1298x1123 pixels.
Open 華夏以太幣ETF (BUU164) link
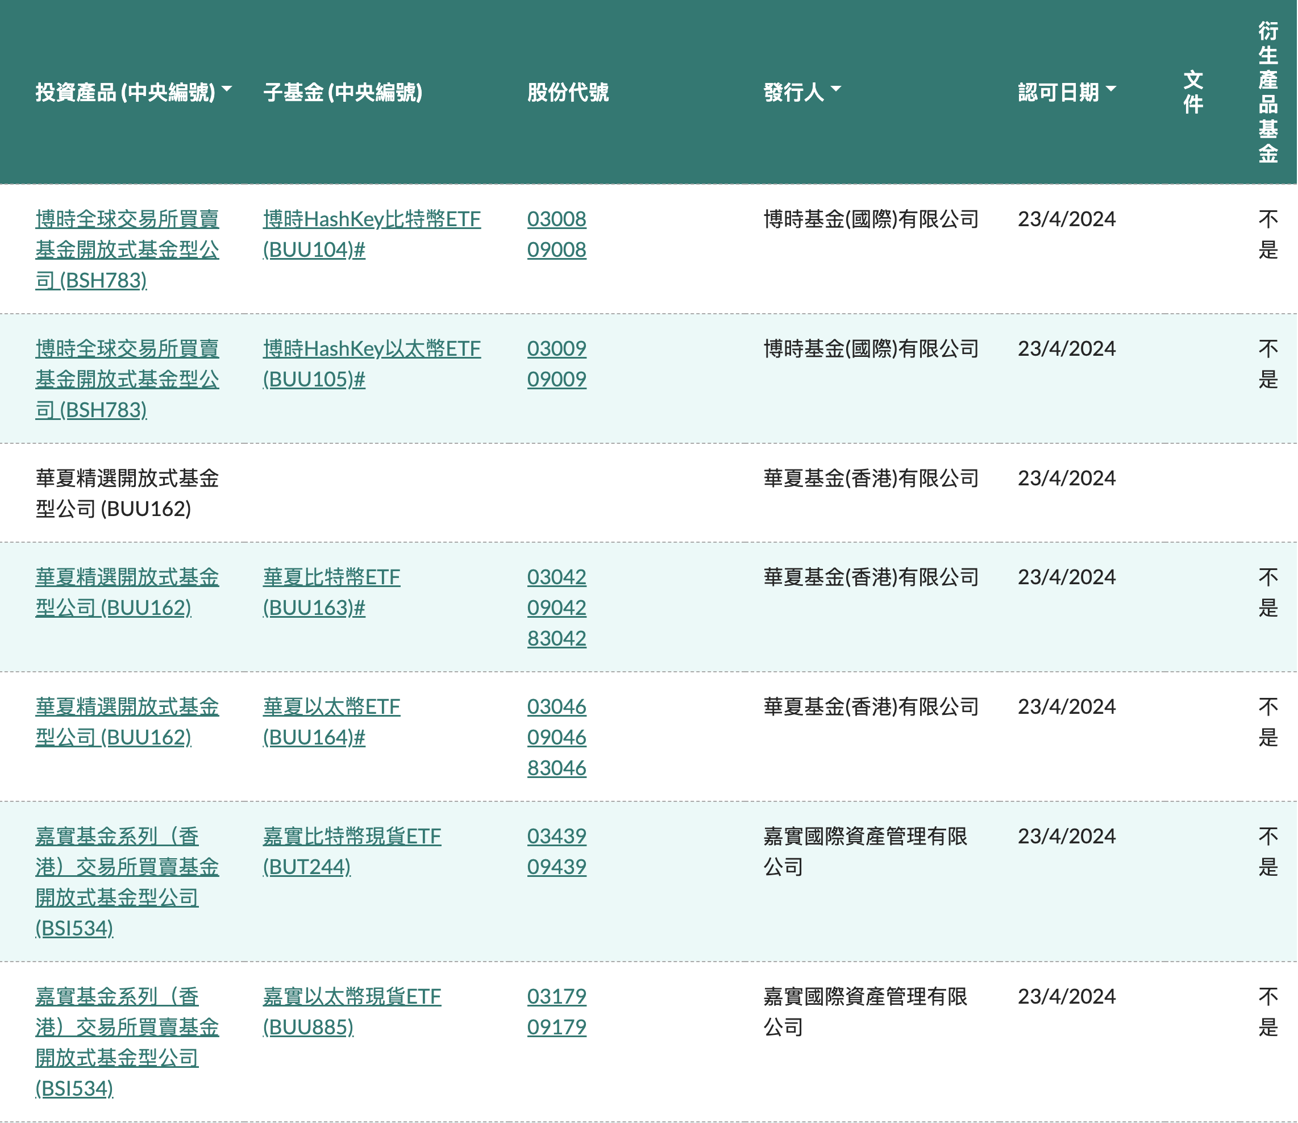click(x=331, y=722)
